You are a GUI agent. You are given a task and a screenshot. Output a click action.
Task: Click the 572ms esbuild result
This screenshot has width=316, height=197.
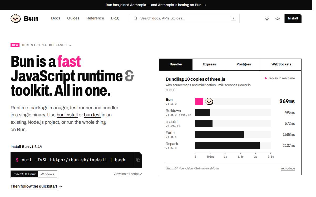pyautogui.click(x=290, y=123)
